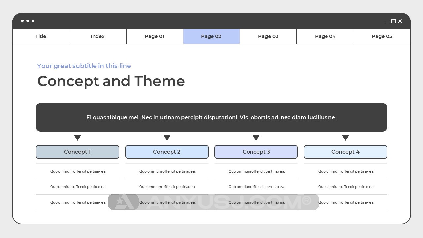Select second 'Quo omnium' line under Concept 4
Screen dimensions: 423x238
click(x=346, y=187)
